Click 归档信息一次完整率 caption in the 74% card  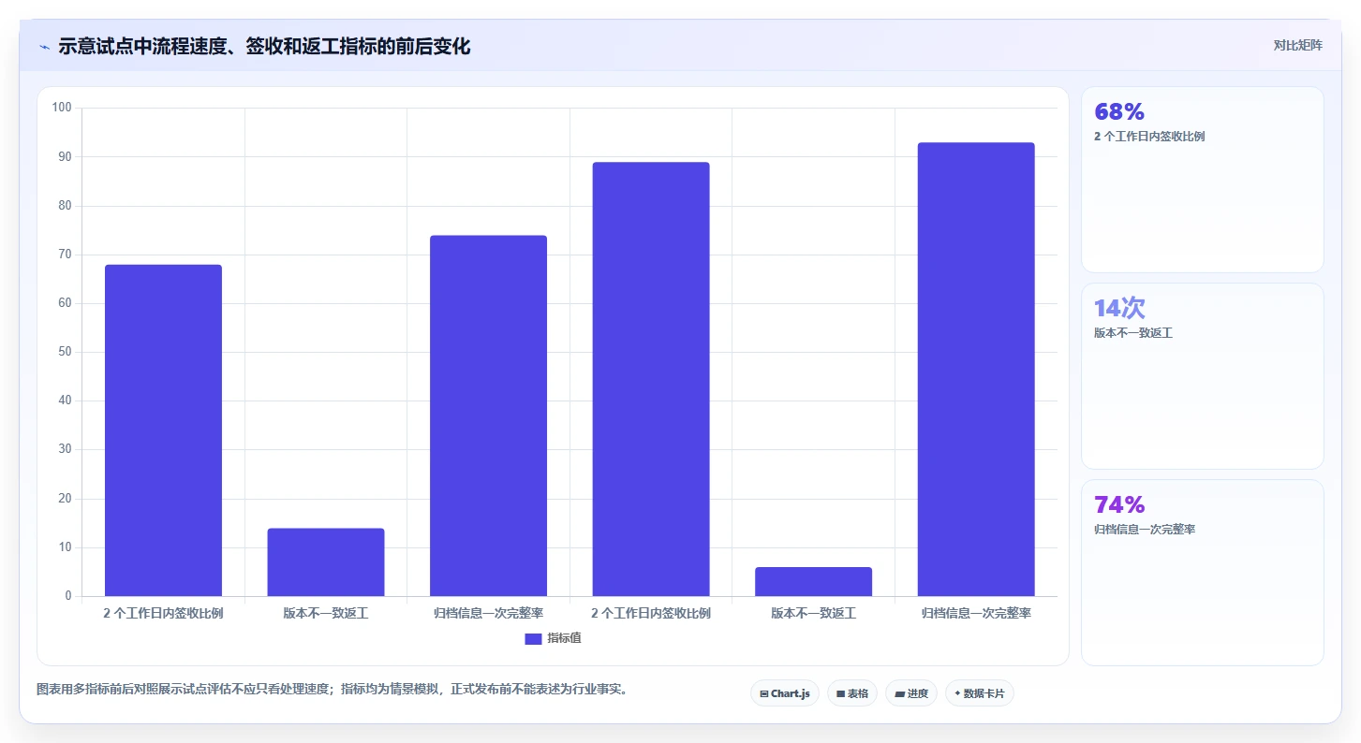(1145, 530)
